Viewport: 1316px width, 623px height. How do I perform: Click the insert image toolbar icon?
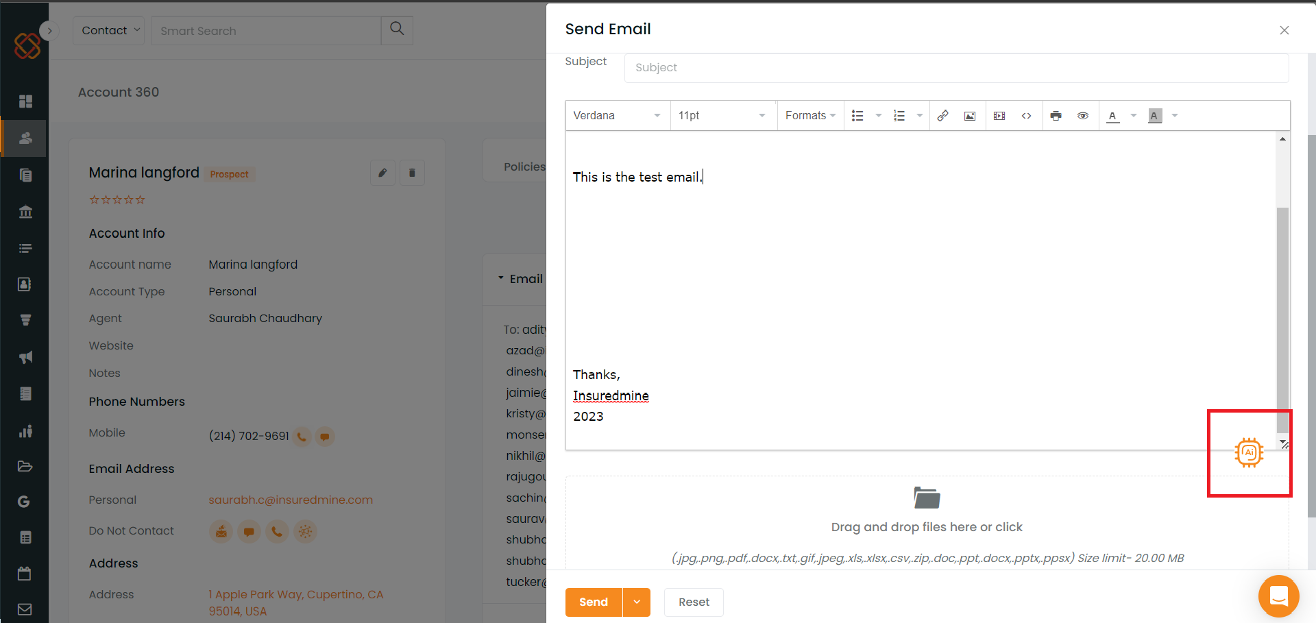click(970, 116)
